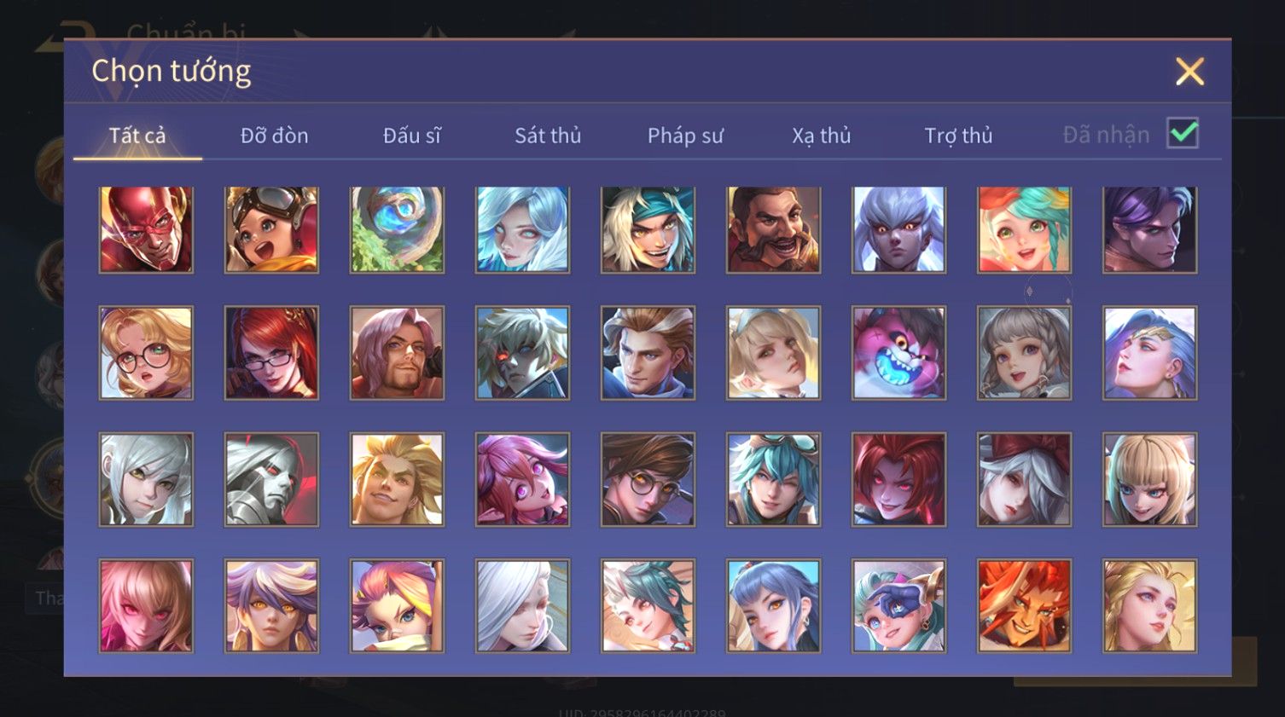Select the orange flame-haired beast hero portrait
The width and height of the screenshot is (1285, 717).
(1024, 606)
